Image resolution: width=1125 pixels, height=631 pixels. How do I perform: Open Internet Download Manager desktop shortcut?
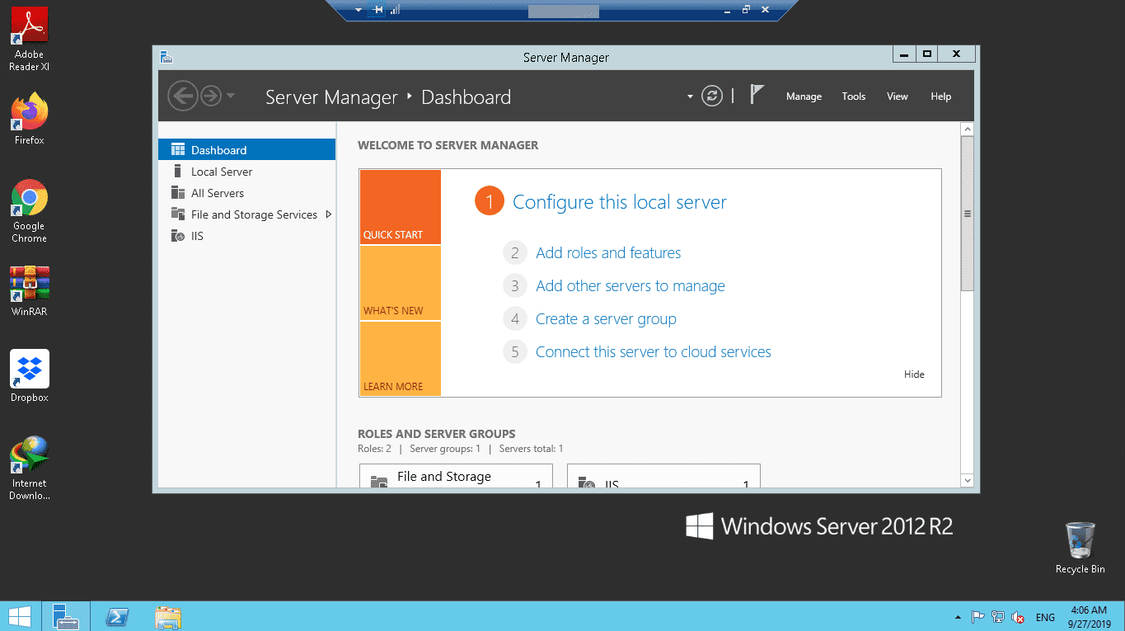pos(30,469)
